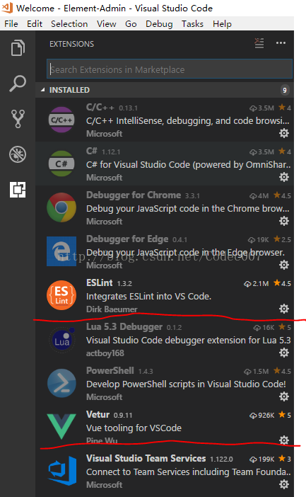This screenshot has height=497, width=306.
Task: Click the PowerShell extension logo
Action: pyautogui.click(x=61, y=383)
